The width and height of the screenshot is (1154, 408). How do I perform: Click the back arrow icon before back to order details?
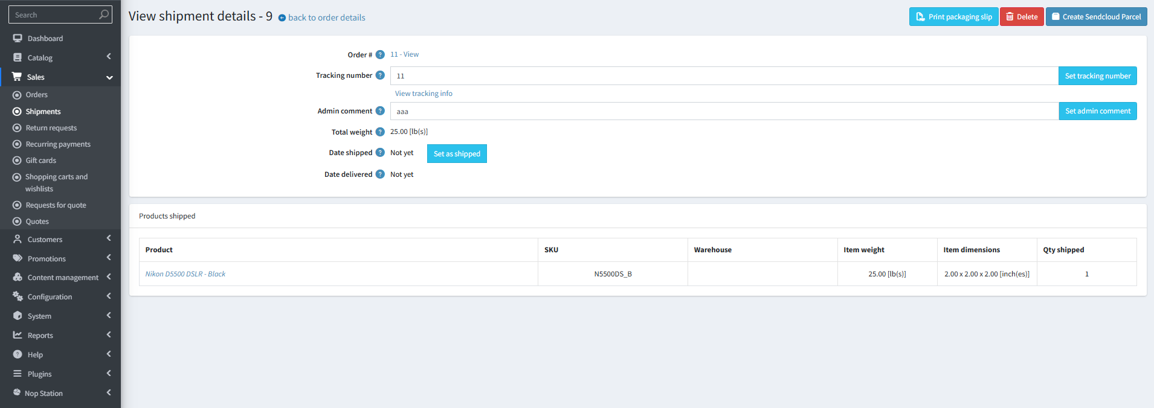[x=282, y=18]
